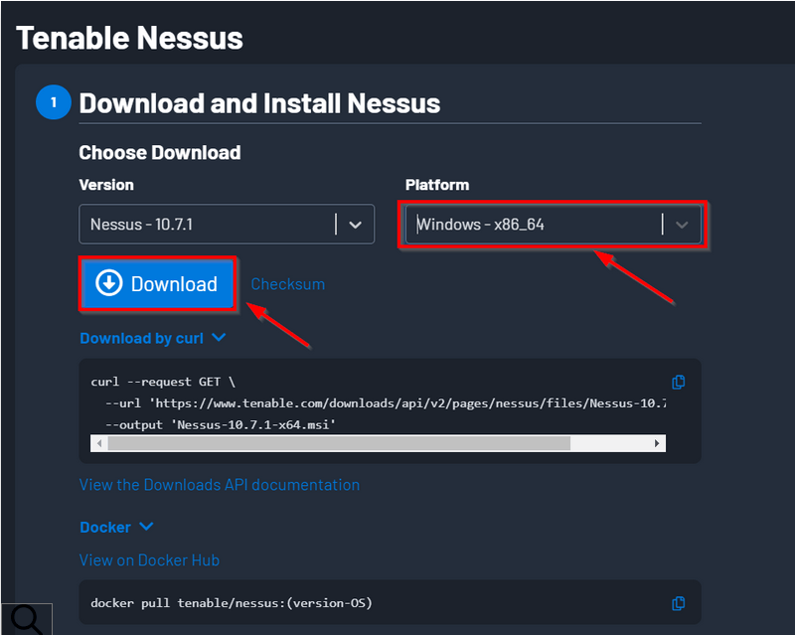Click the magnifier icon in the corner
Image resolution: width=795 pixels, height=635 pixels.
(26, 618)
